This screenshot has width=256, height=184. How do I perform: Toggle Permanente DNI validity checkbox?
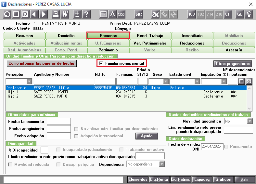[226, 147]
